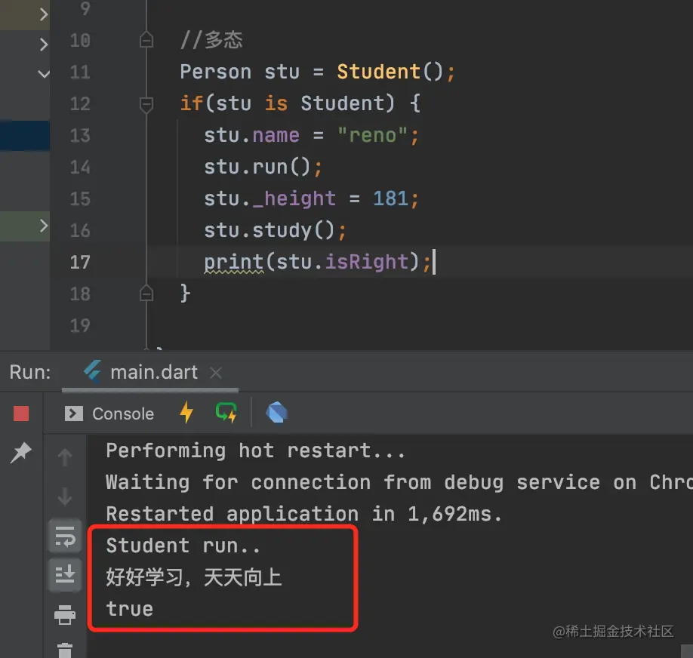
Task: Jump to next message with down arrow
Action: tap(65, 497)
